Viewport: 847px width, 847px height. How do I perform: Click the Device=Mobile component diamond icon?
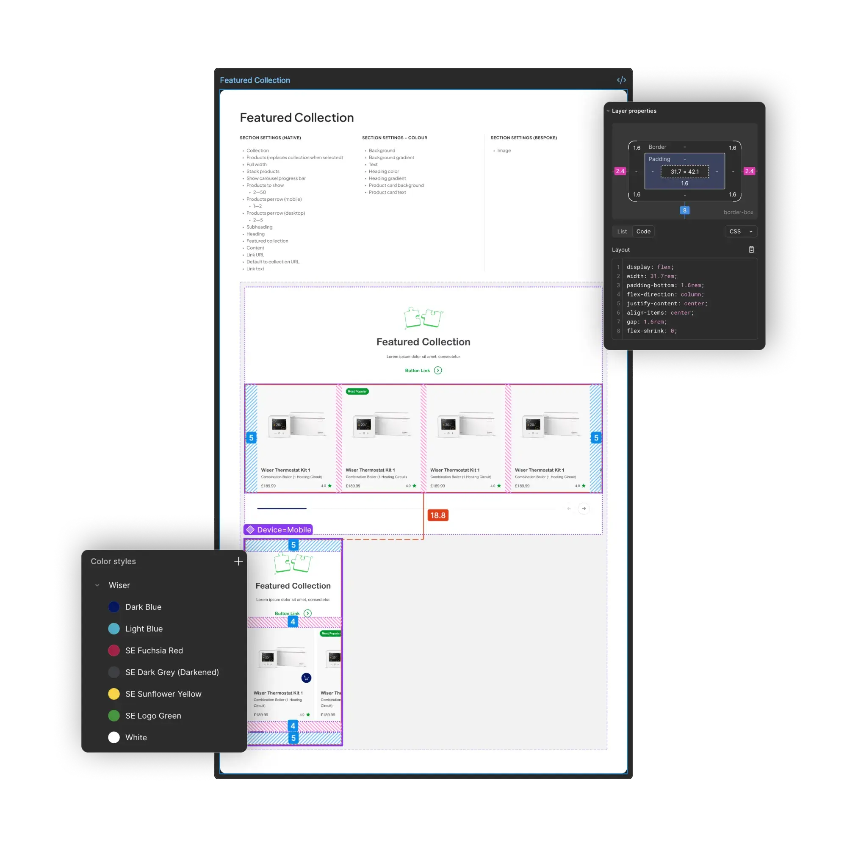pos(250,530)
